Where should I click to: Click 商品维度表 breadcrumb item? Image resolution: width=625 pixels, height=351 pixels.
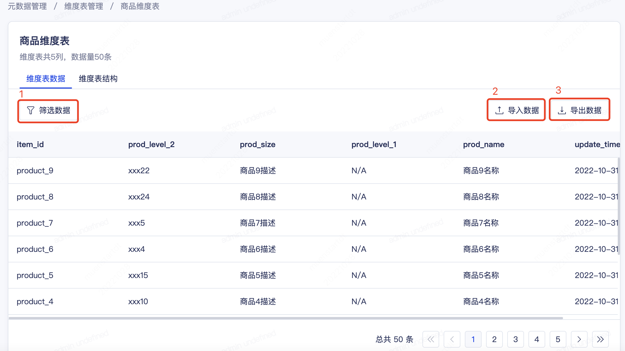(140, 6)
